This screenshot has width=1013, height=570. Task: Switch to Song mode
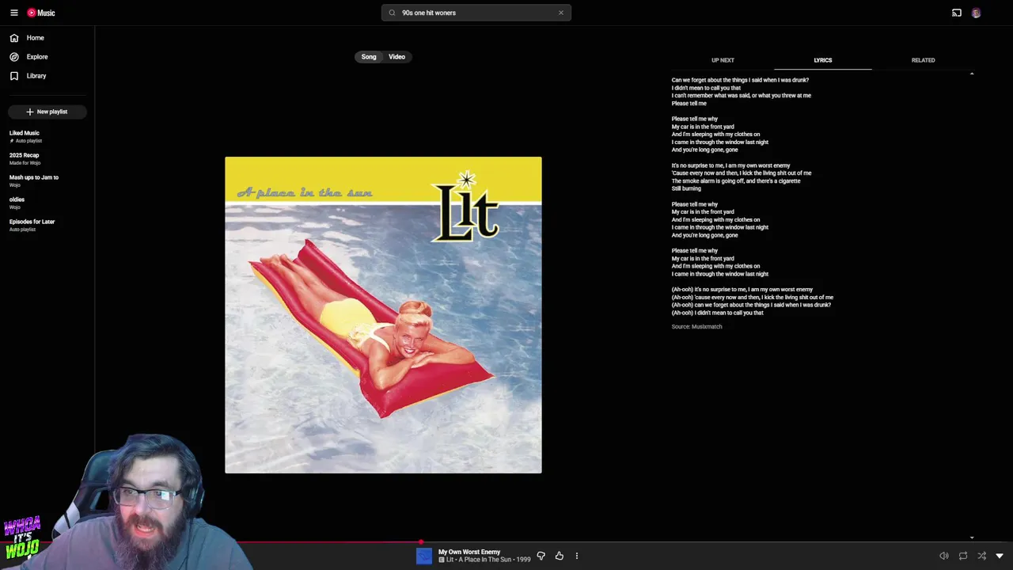[369, 57]
